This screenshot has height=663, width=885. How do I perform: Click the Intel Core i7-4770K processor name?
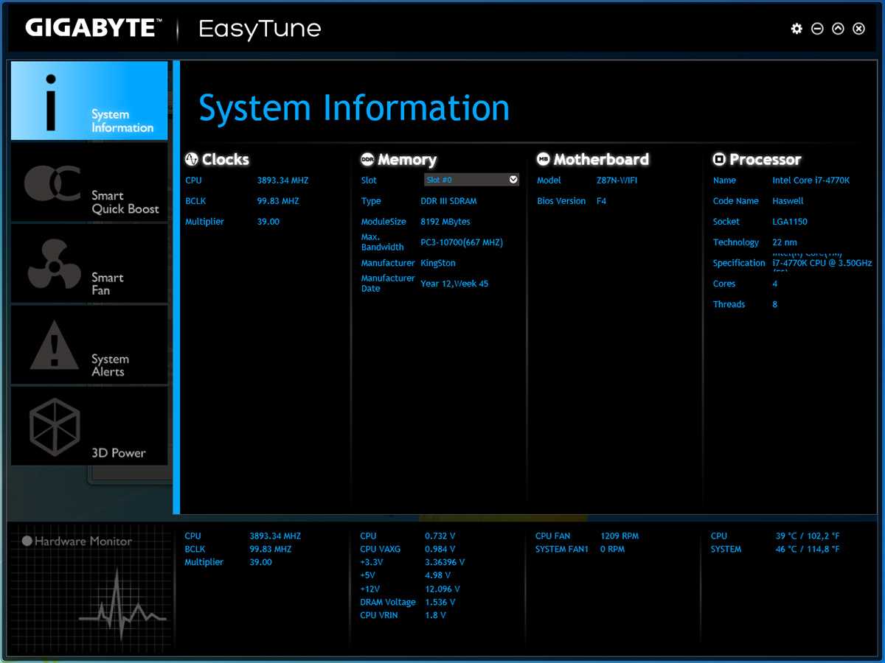[811, 180]
